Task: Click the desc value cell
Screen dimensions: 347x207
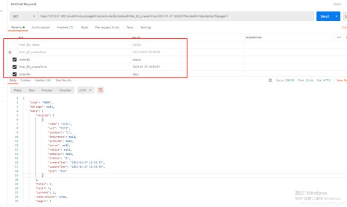Action: (188, 74)
